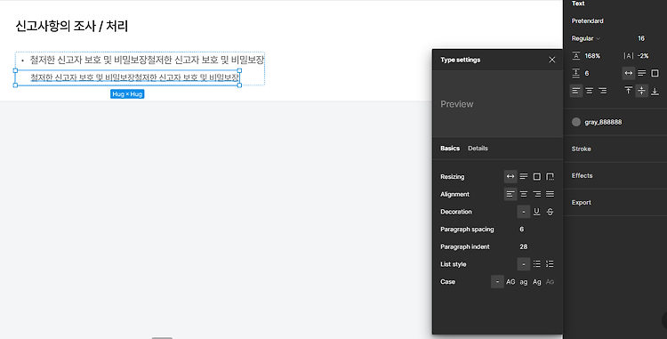The height and width of the screenshot is (339, 667).
Task: Switch to the Details tab
Action: point(478,149)
